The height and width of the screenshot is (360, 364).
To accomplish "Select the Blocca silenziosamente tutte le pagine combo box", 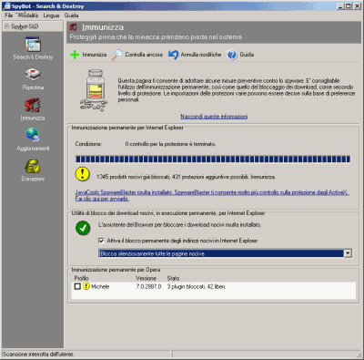I will coord(225,253).
